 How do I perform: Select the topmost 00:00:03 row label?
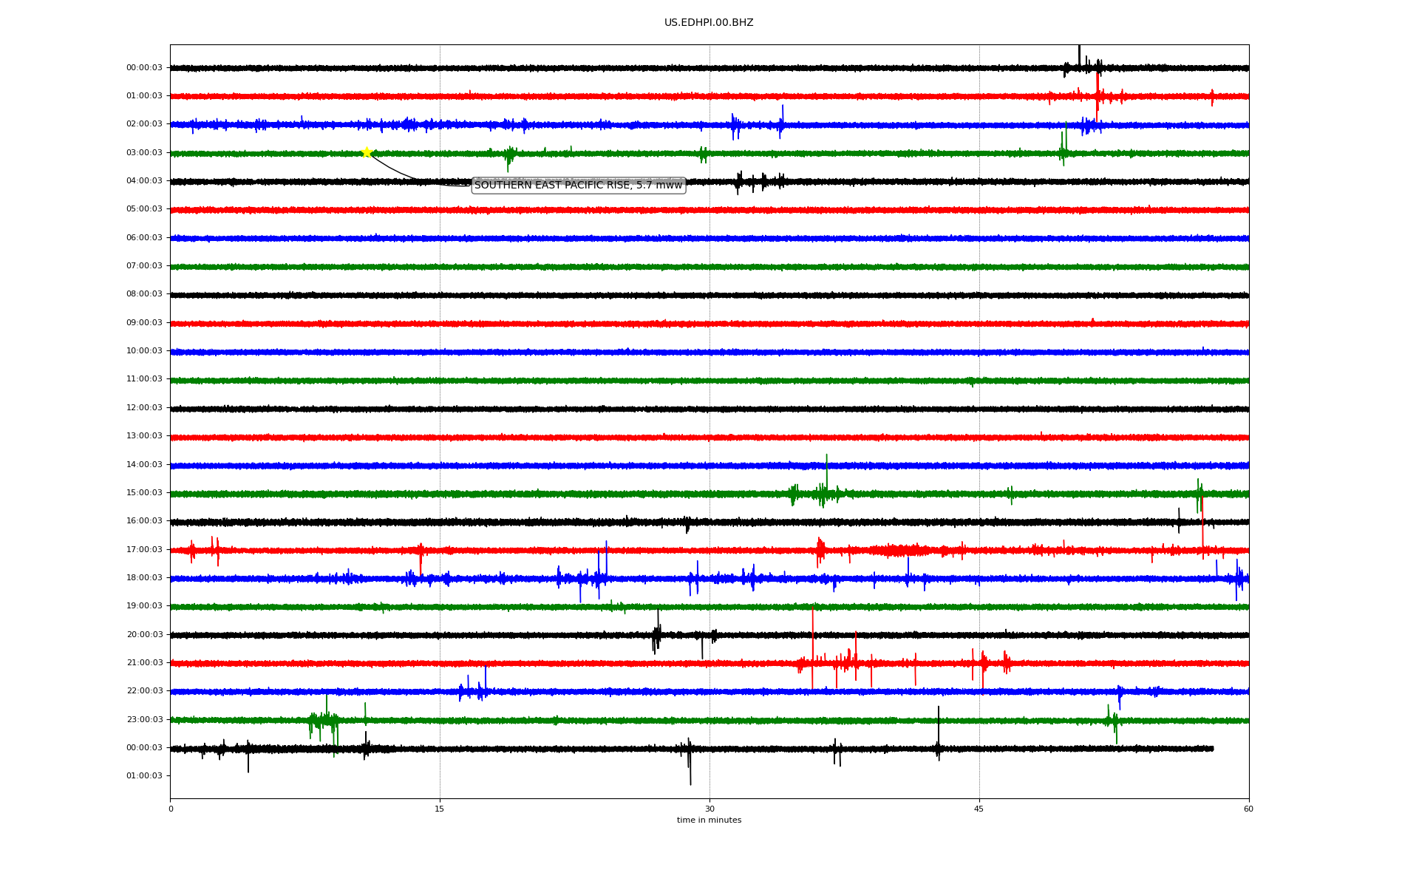[144, 68]
